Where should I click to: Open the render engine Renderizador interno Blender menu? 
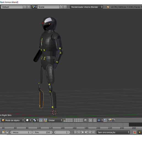pos(86,7)
